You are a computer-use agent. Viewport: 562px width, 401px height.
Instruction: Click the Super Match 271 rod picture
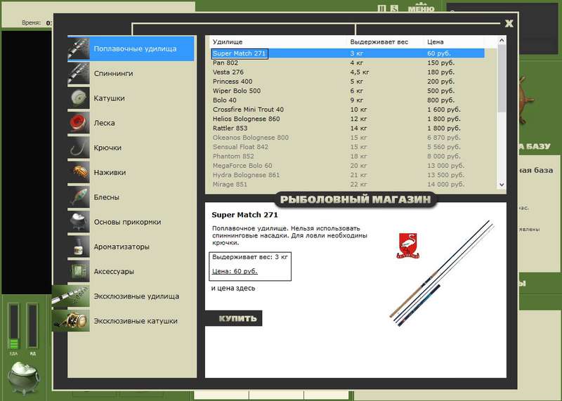coord(442,273)
